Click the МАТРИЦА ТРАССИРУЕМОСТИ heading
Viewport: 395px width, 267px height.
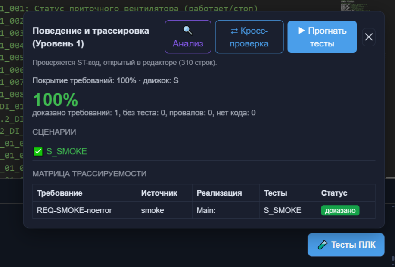click(x=90, y=174)
